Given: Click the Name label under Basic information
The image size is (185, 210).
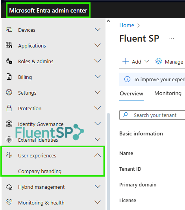Looking at the screenshot, I should (x=126, y=153).
